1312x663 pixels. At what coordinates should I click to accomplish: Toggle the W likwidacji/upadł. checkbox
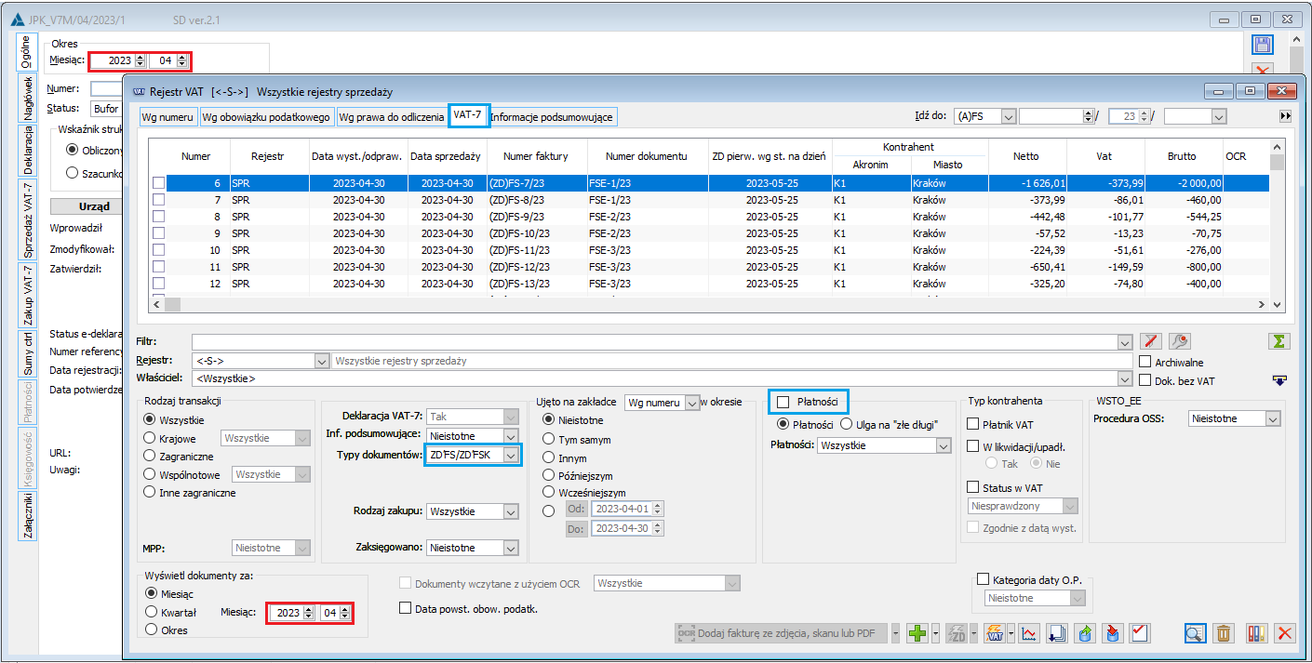click(x=973, y=446)
